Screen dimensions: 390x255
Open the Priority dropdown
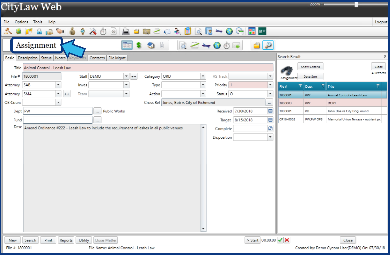[x=270, y=85]
